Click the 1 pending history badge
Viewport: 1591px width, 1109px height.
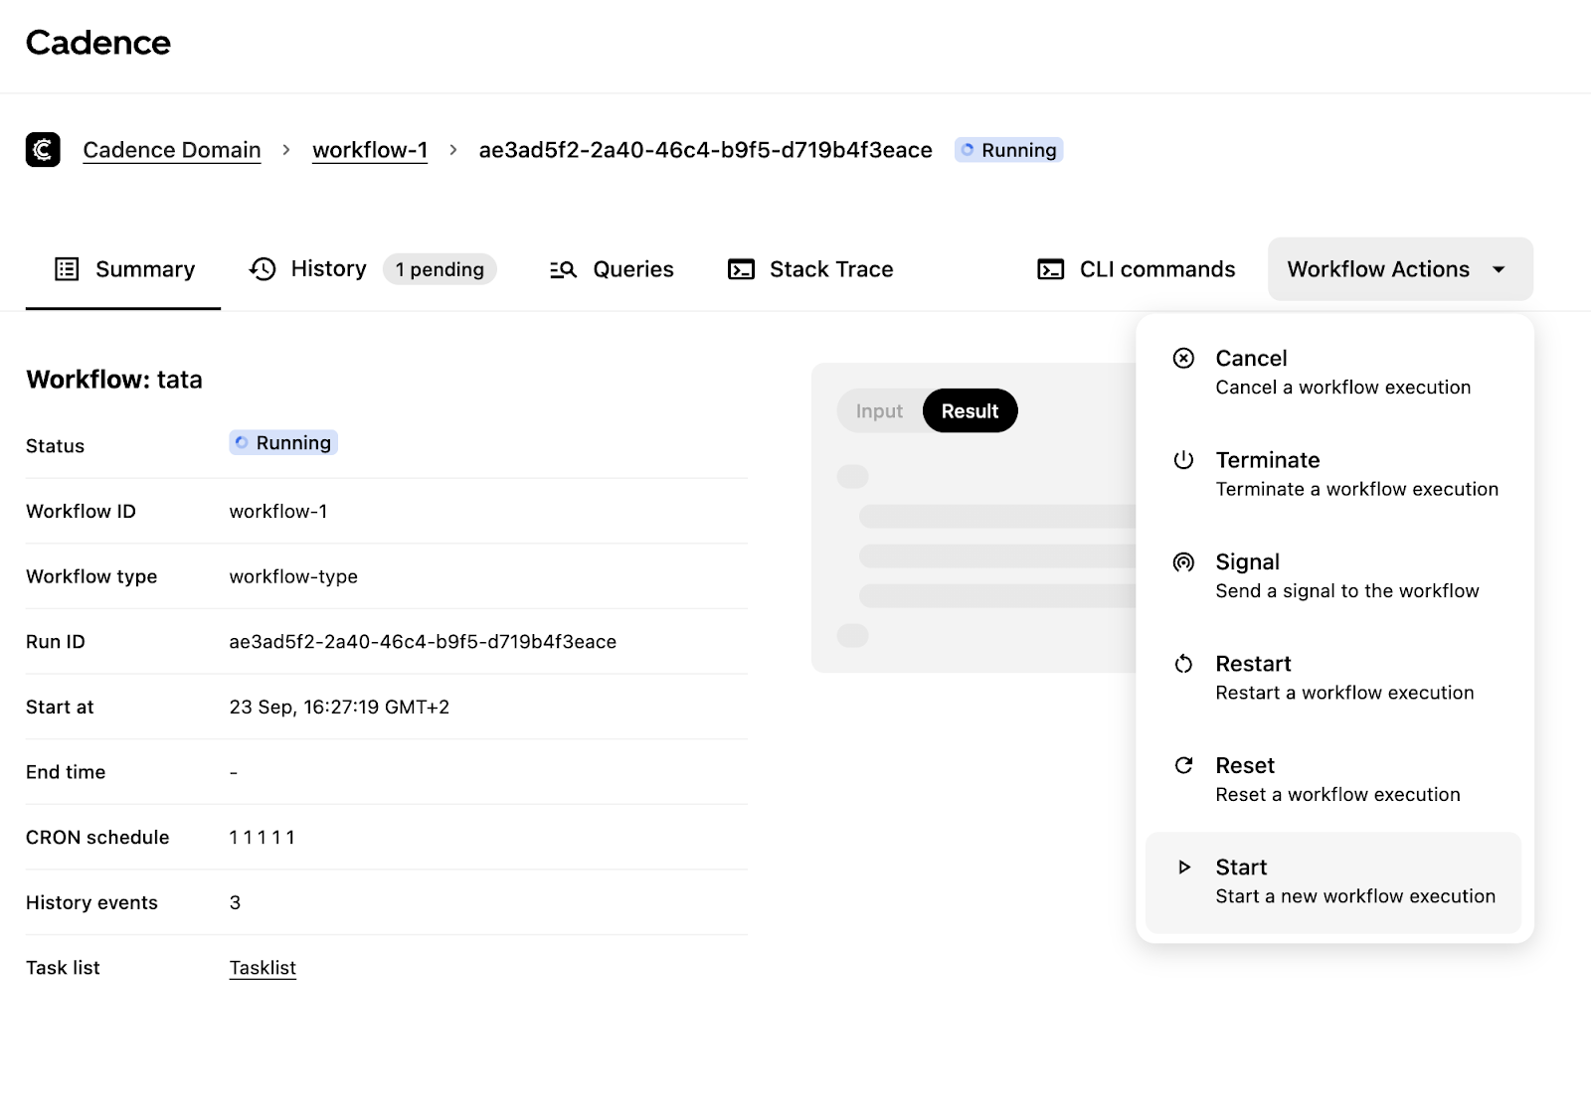(440, 269)
